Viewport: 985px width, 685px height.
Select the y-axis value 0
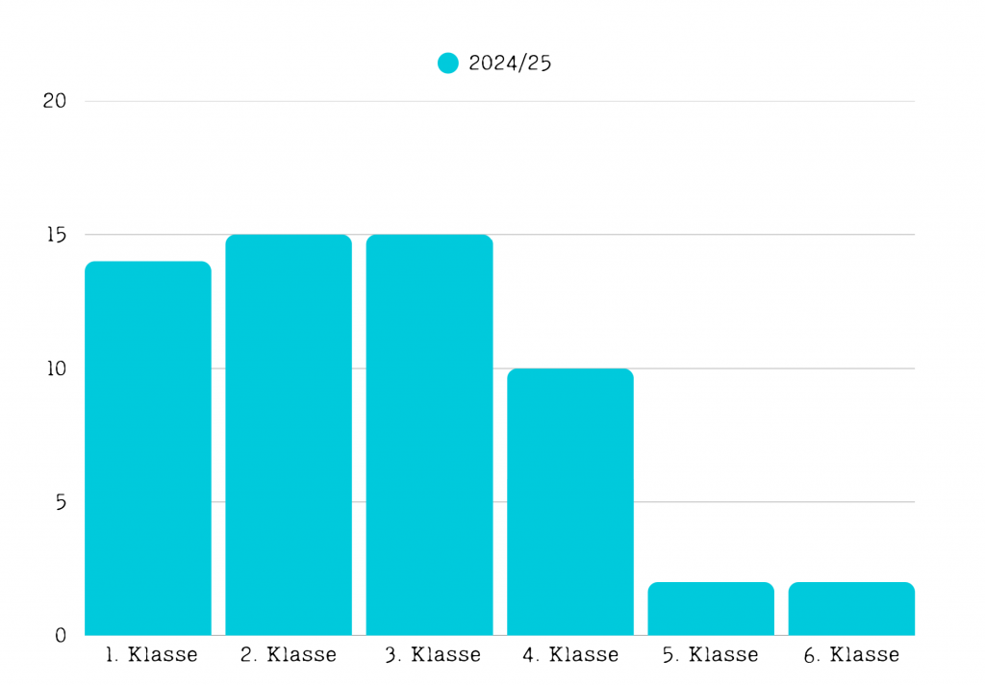pos(60,635)
